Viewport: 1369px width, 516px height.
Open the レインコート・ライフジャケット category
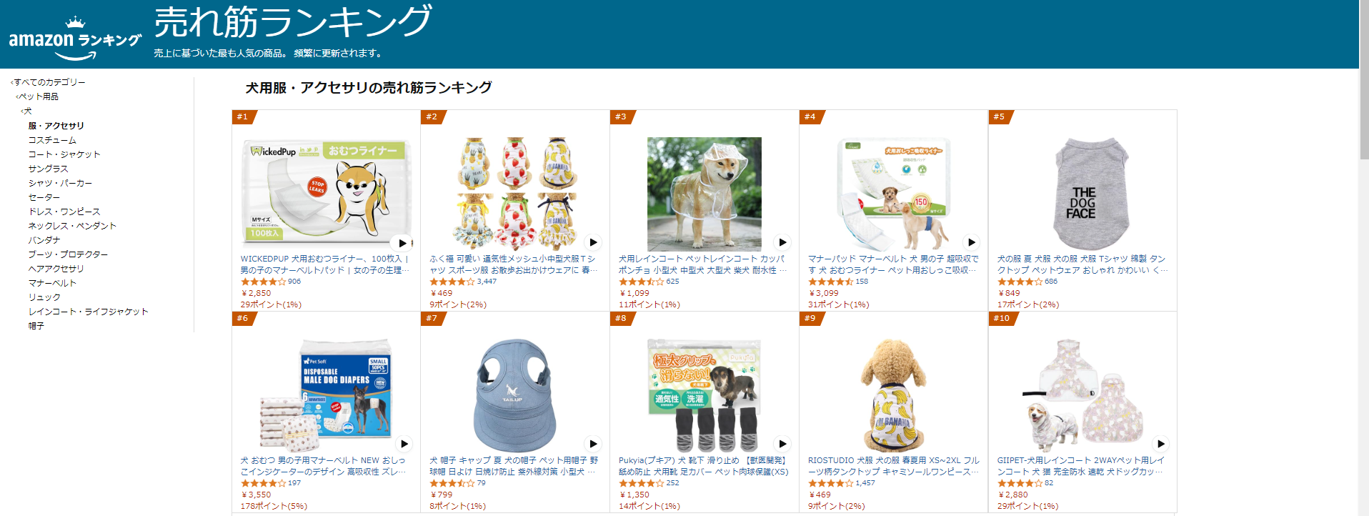[89, 312]
